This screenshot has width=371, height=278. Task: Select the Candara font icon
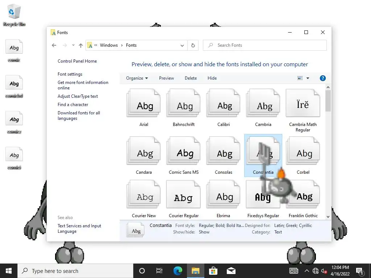tap(143, 151)
